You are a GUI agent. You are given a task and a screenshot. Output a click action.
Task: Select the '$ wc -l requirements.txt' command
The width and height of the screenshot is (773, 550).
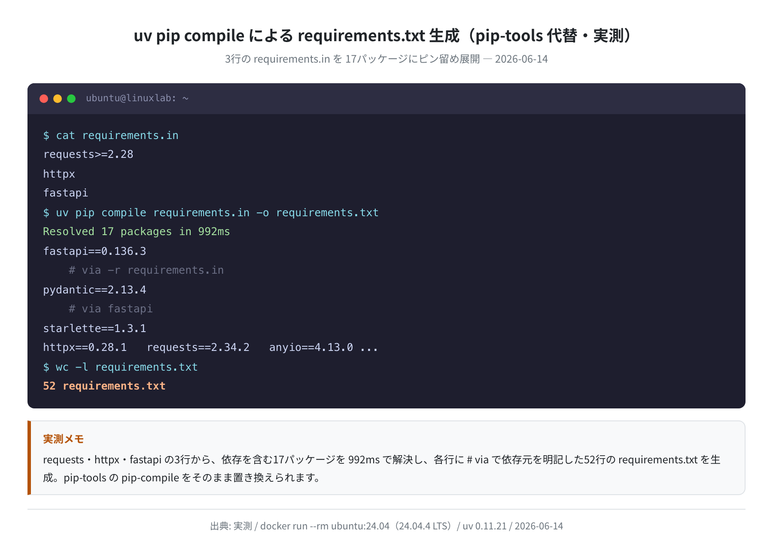point(120,367)
